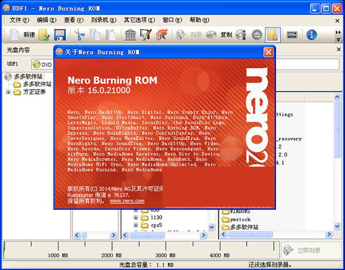The image size is (345, 270).
Task: Select 多多软件站 folder in file list
Action: (x=240, y=227)
